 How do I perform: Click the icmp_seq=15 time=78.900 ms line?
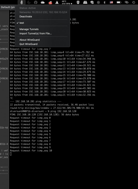52,75
